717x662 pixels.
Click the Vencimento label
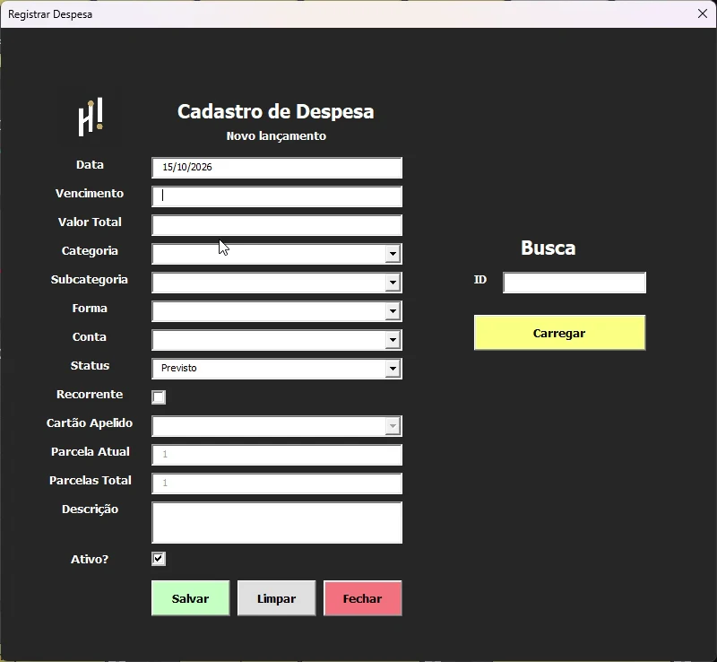coord(90,193)
